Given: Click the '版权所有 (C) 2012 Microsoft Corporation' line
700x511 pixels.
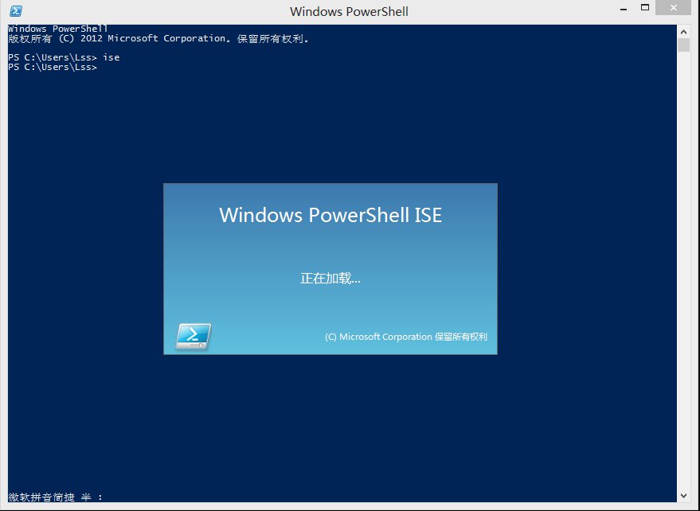Looking at the screenshot, I should 158,38.
